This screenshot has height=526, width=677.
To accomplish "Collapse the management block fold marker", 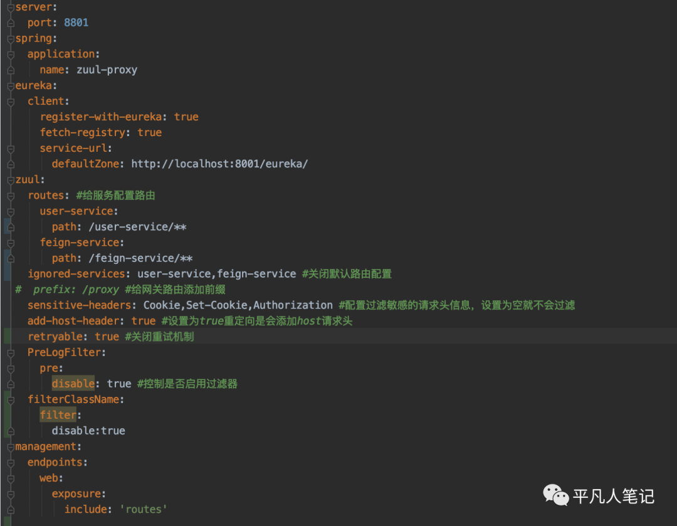I will coord(11,447).
